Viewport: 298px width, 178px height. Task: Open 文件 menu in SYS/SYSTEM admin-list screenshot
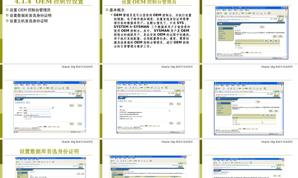tap(219, 10)
